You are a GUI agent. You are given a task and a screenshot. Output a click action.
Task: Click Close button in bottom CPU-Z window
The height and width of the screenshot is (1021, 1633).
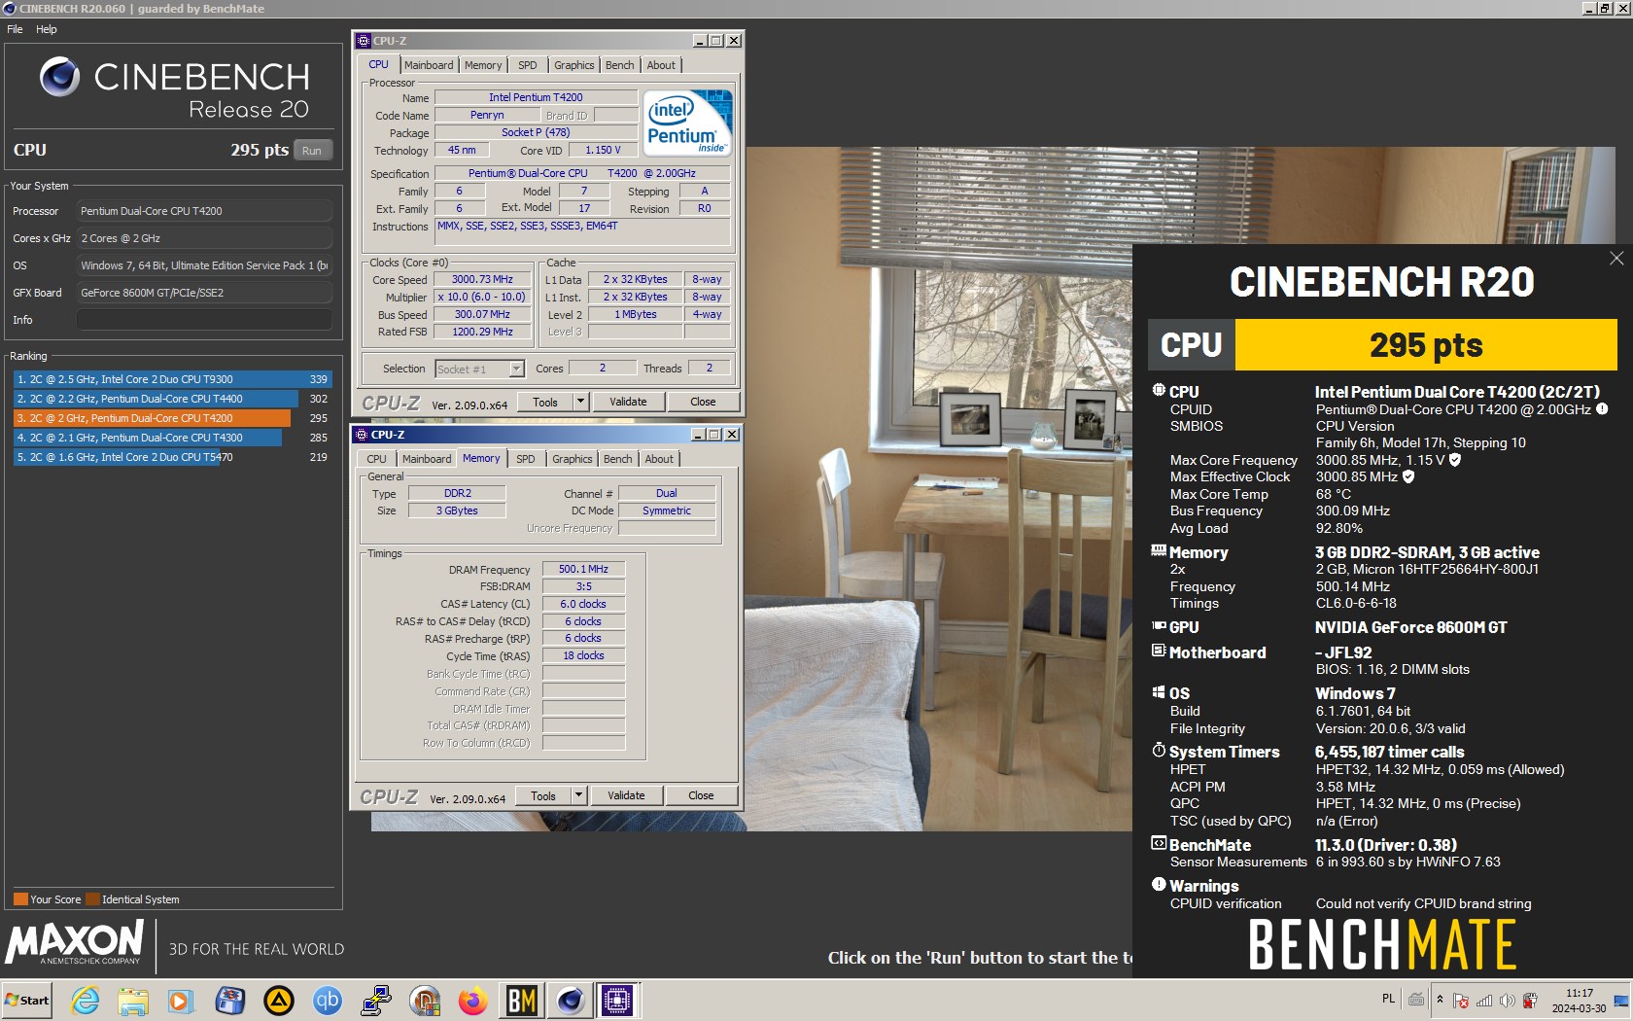point(701,795)
